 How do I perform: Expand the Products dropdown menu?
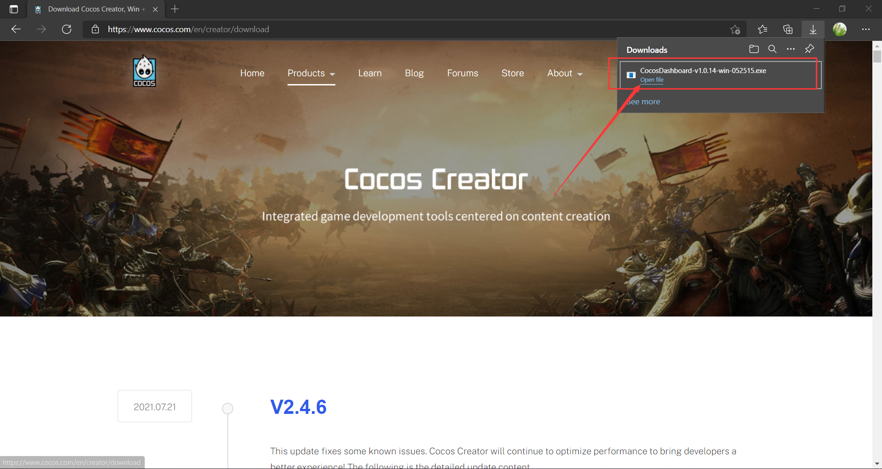[311, 73]
